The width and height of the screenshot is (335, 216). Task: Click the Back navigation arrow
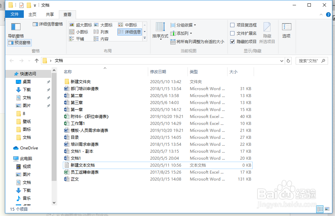pyautogui.click(x=12, y=61)
